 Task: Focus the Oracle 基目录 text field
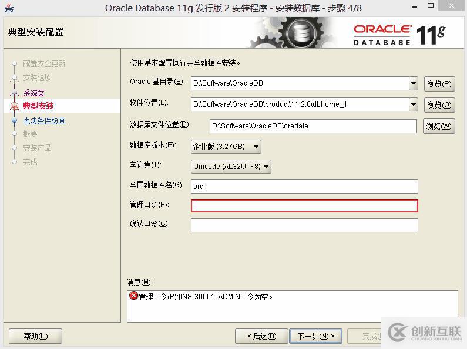pyautogui.click(x=300, y=83)
